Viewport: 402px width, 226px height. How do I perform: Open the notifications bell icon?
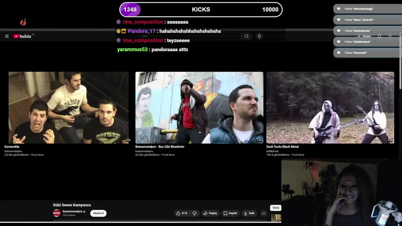click(x=379, y=36)
